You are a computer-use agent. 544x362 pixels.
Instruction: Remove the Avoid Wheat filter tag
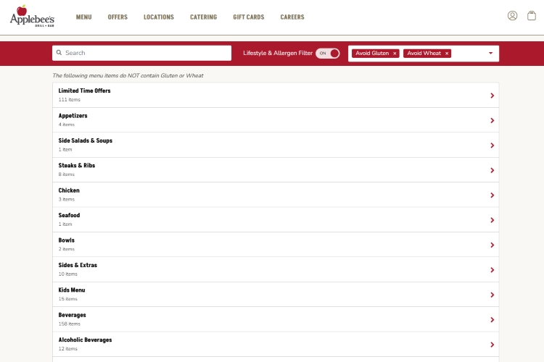447,54
